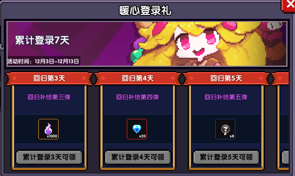Viewport: 295px width, 176px height.
Task: Claim the 累计登录5天可领 reward
Action: tap(226, 157)
